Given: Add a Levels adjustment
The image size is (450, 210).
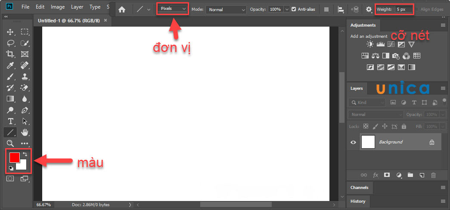Looking at the screenshot, I should (x=381, y=44).
